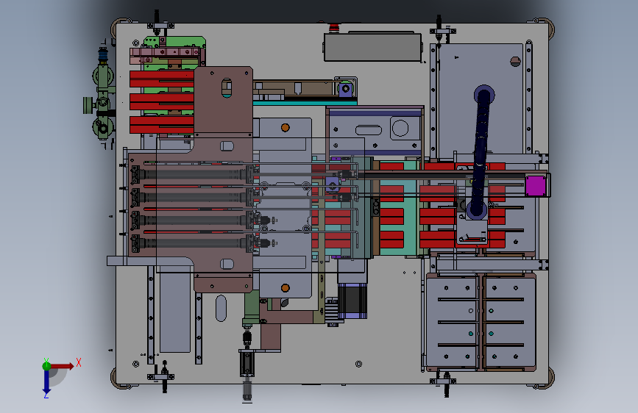Select the gray rectangular box at top
Image resolution: width=638 pixels, height=413 pixels.
(x=372, y=48)
